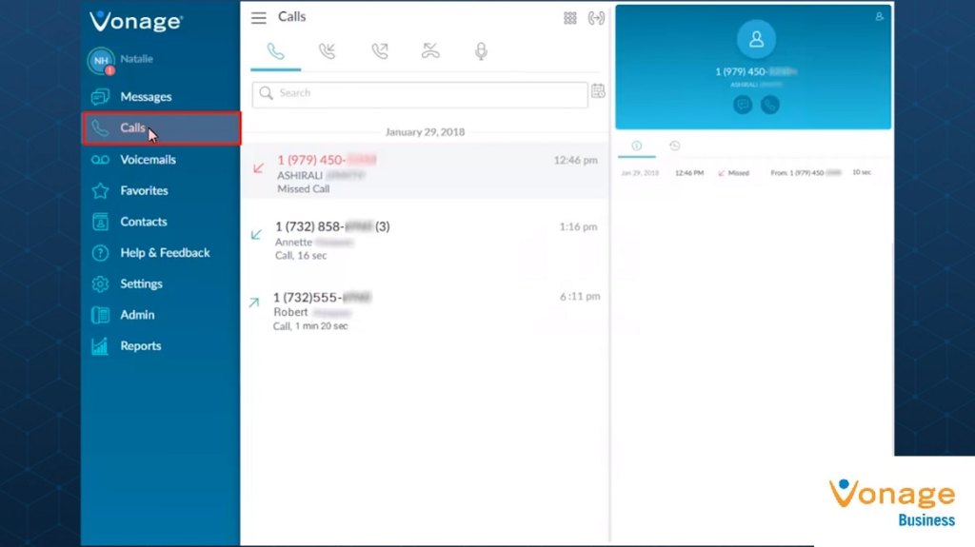Switch to the incoming calls tab

pyautogui.click(x=328, y=51)
